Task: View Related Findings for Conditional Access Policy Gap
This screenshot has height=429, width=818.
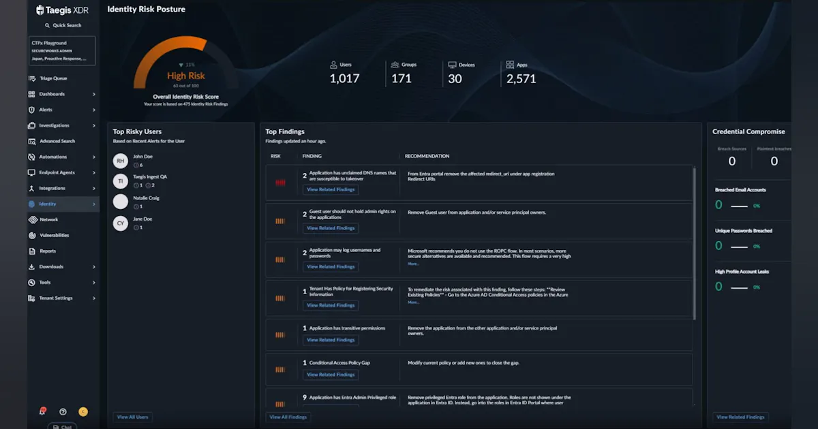Action: click(x=331, y=375)
